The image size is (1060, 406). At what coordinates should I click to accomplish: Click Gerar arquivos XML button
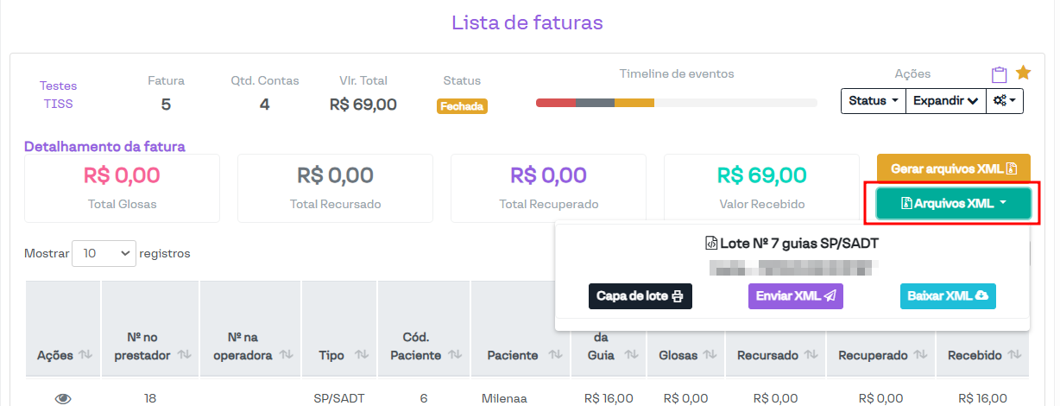click(x=953, y=168)
